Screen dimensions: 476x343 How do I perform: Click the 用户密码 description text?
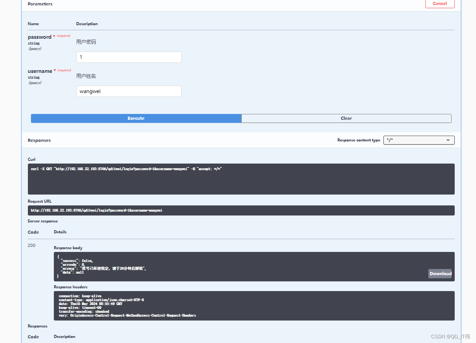pos(86,42)
